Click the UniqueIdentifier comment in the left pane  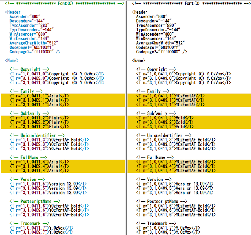[x=37, y=135]
